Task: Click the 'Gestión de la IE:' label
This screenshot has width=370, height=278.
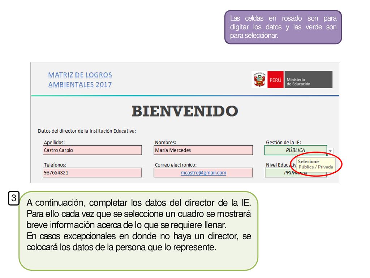Action: (x=283, y=142)
